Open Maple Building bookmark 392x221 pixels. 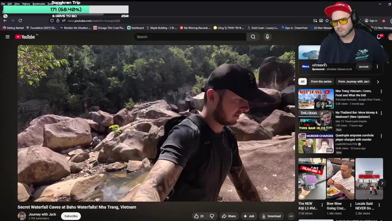161,28
